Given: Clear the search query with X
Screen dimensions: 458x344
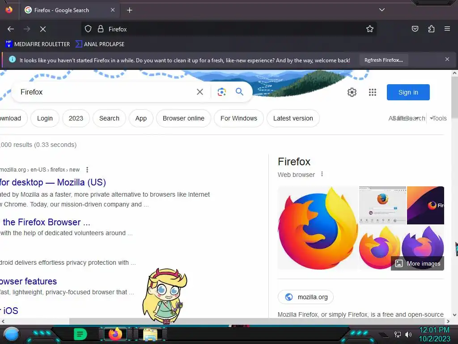Looking at the screenshot, I should click(x=200, y=92).
